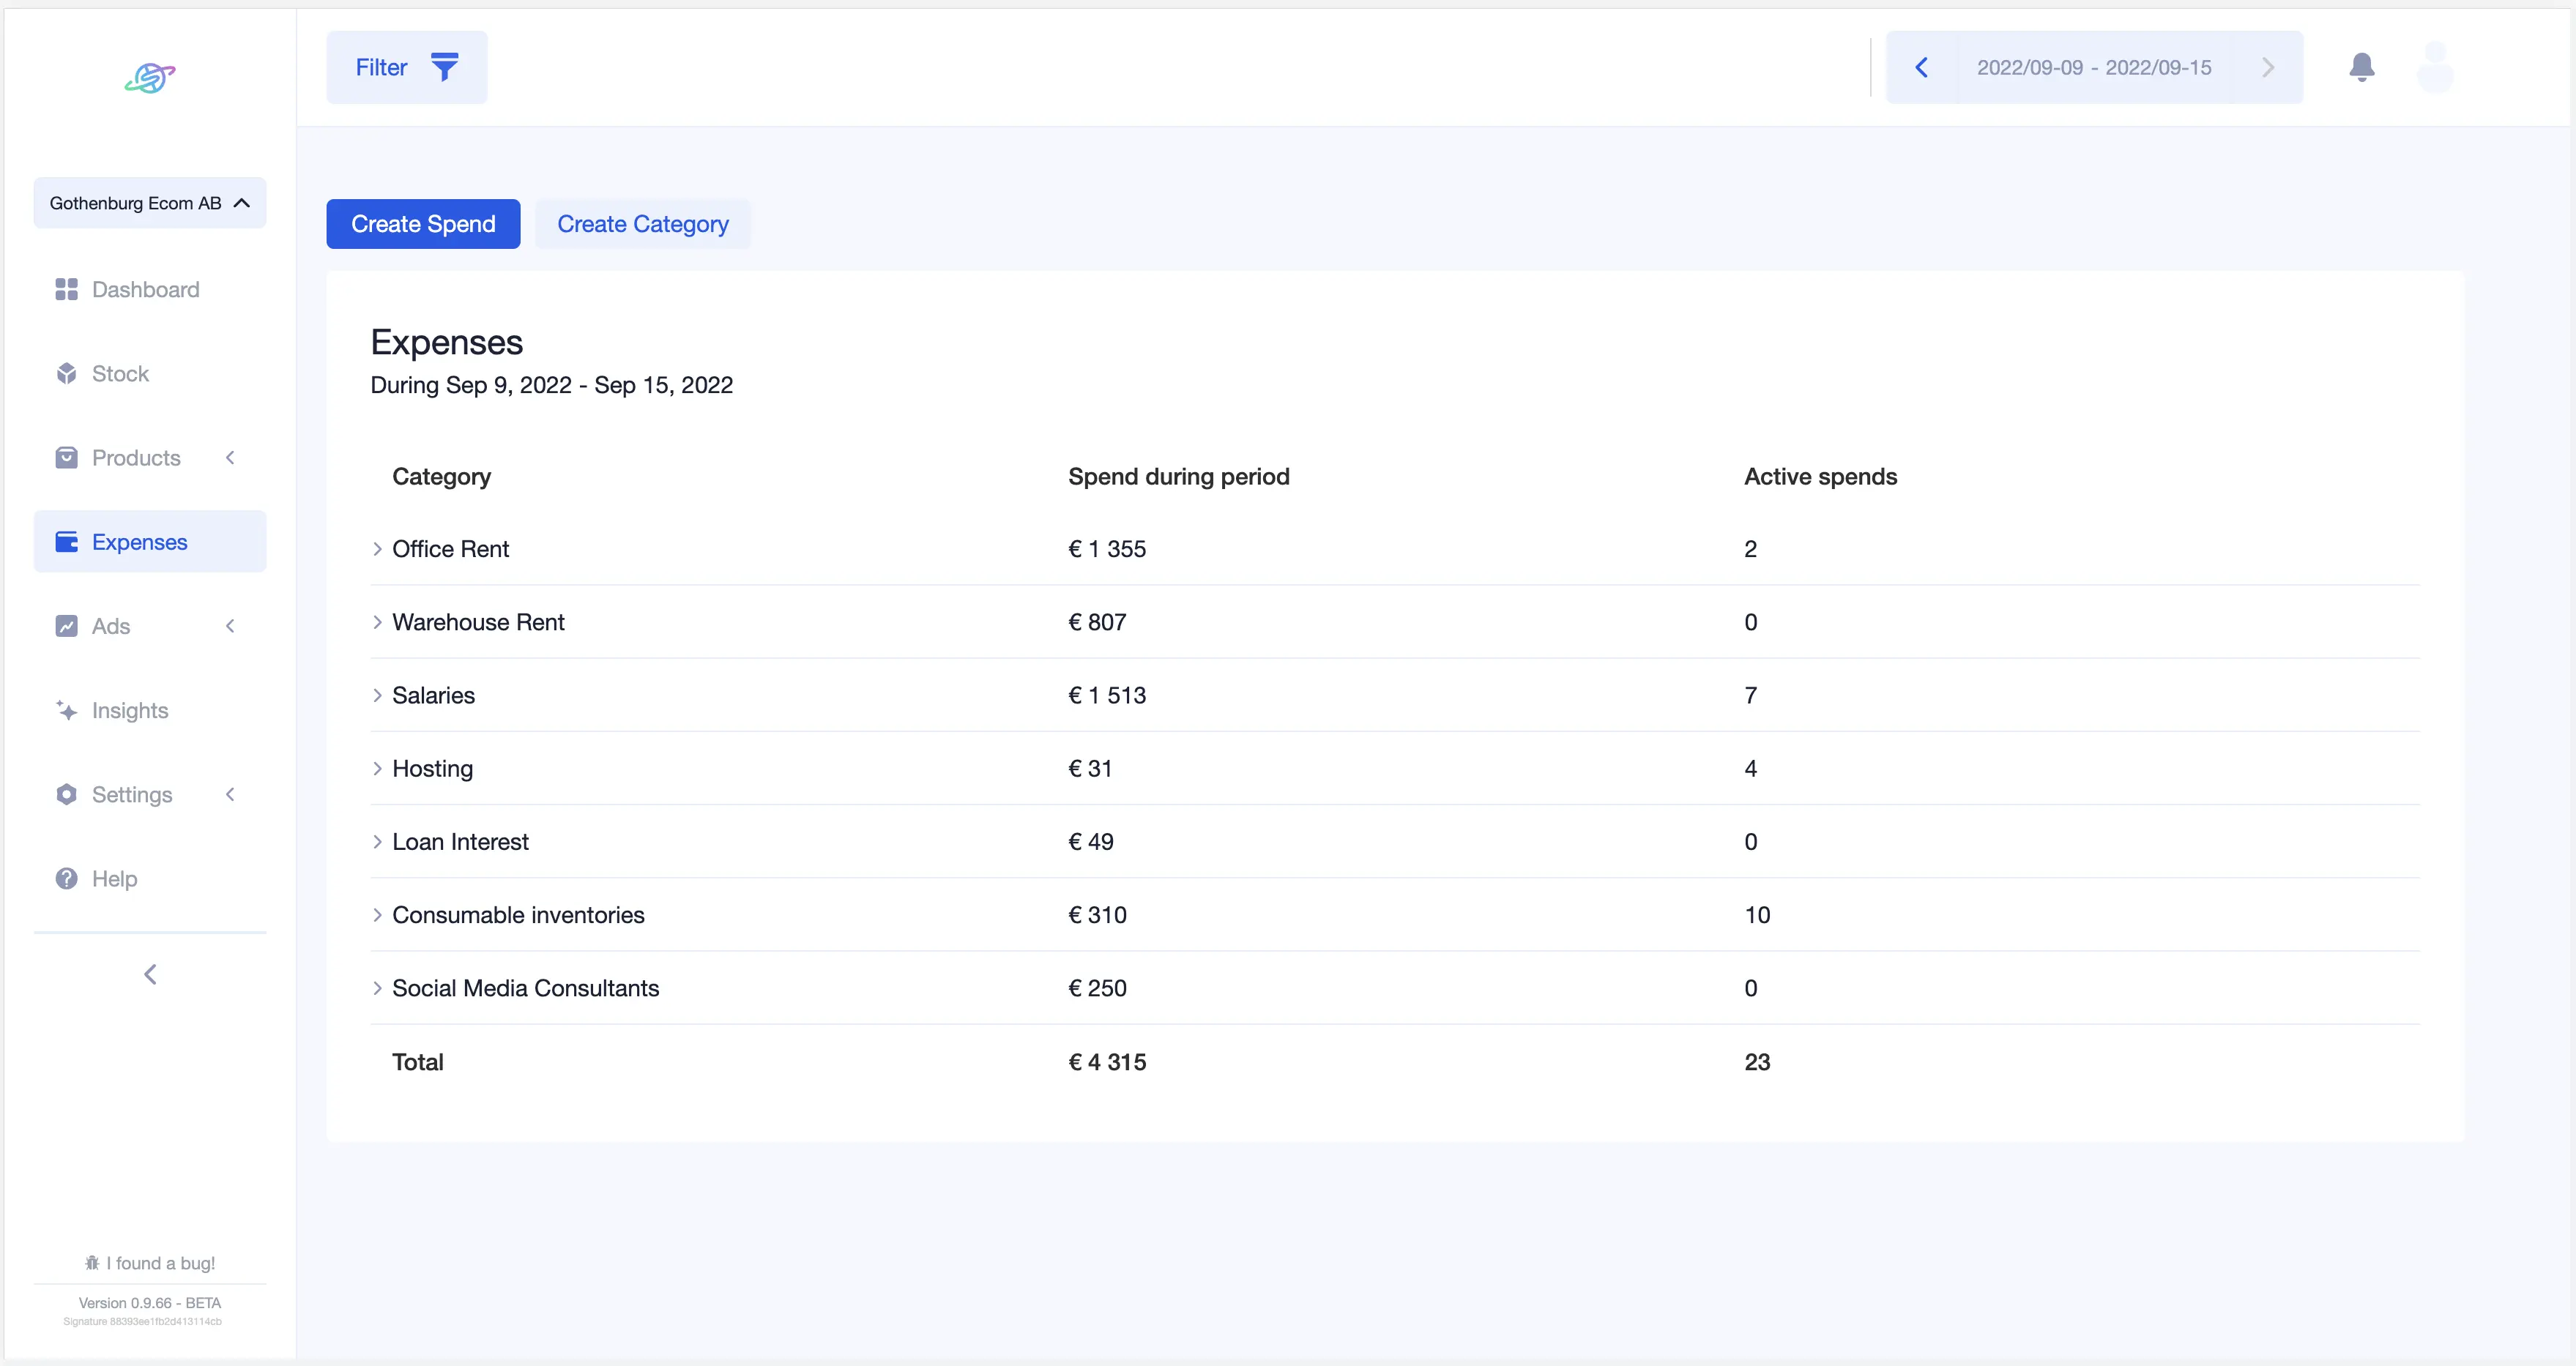Open the Expenses menu item
This screenshot has width=2576, height=1366.
(140, 542)
